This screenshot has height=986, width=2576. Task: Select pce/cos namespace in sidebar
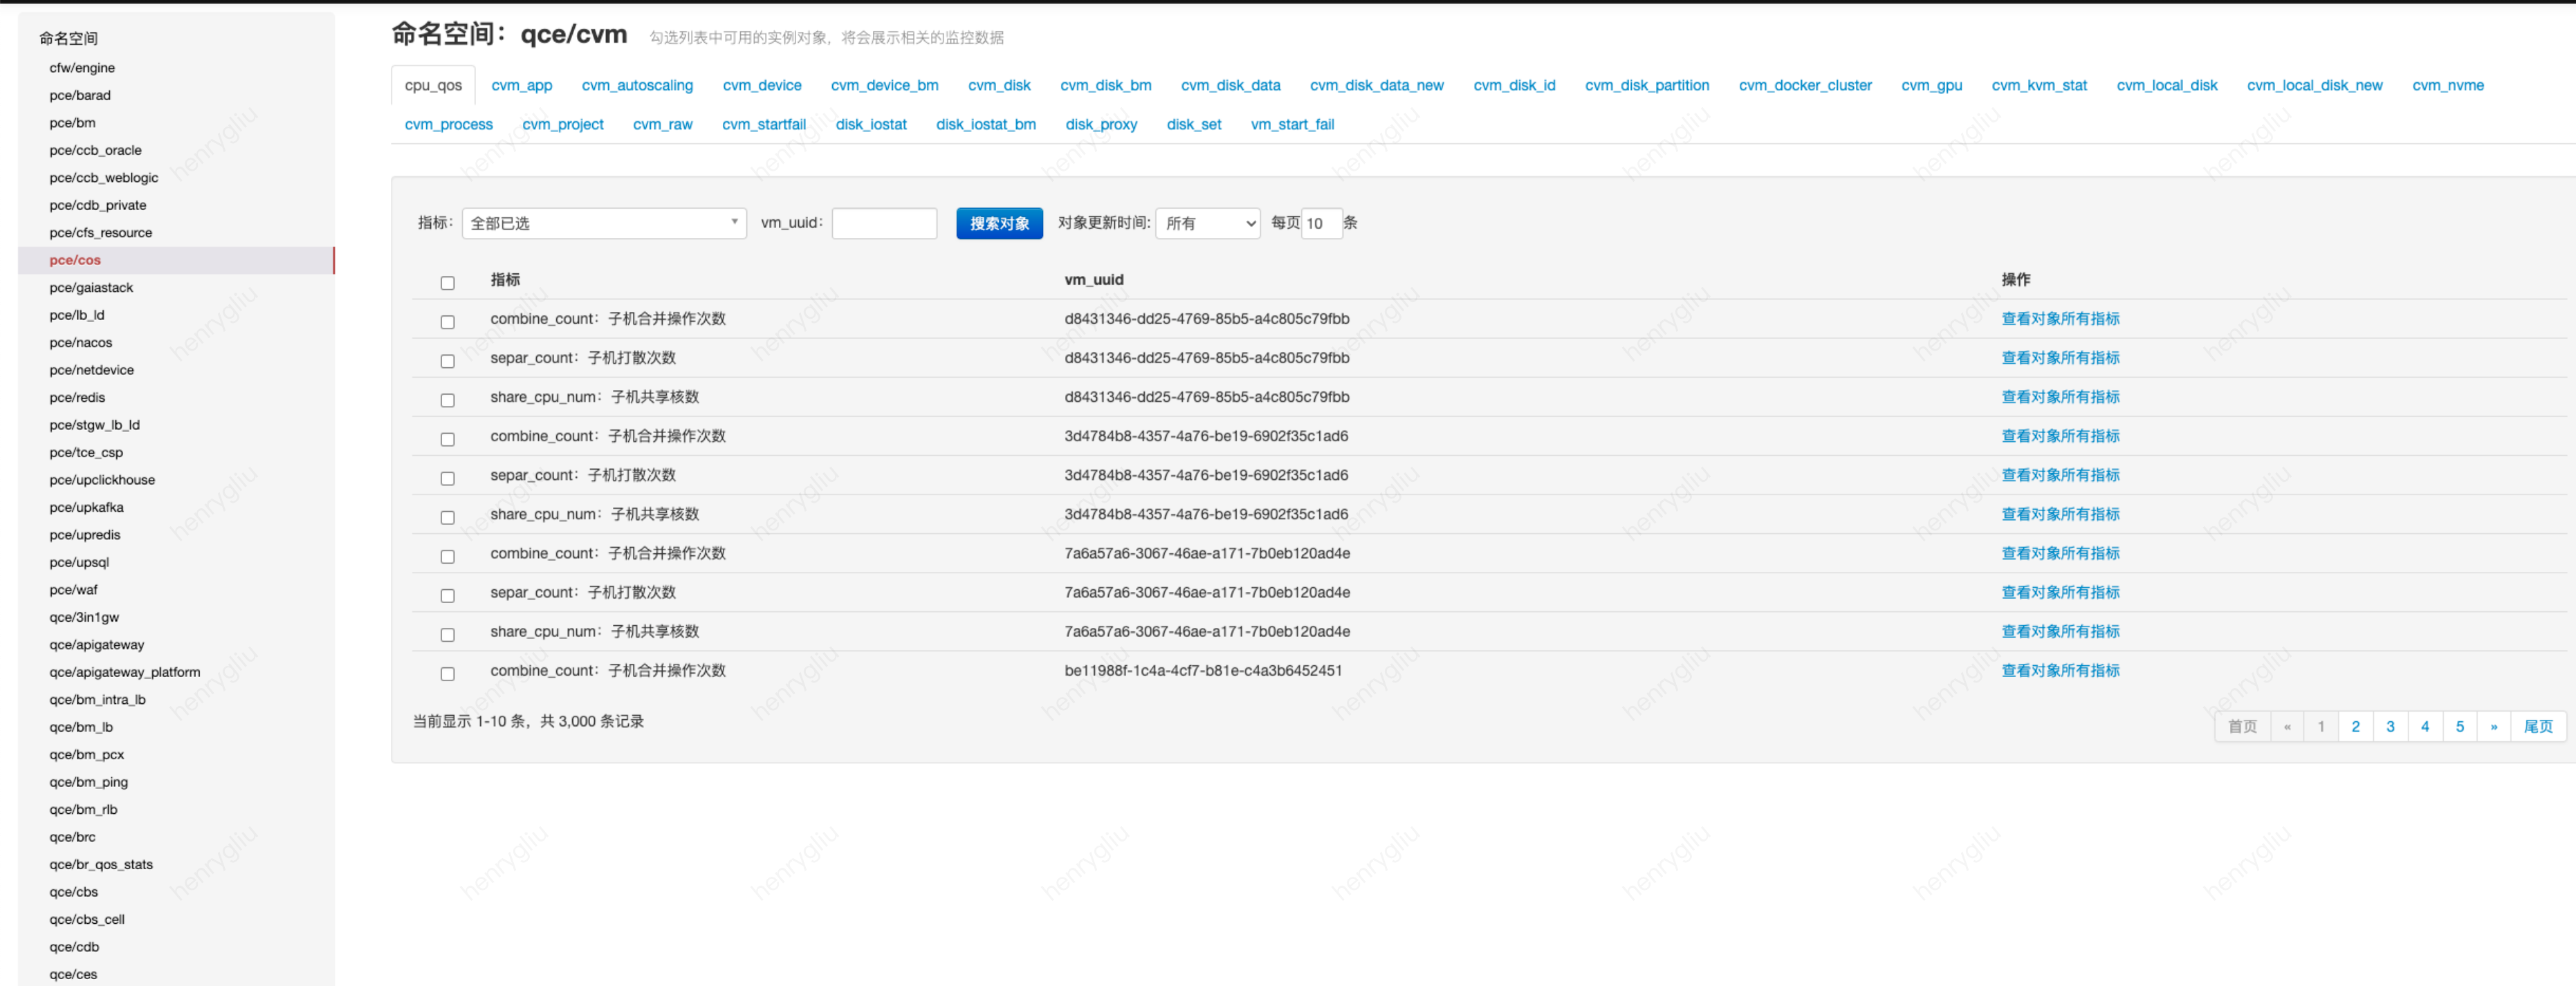75,260
